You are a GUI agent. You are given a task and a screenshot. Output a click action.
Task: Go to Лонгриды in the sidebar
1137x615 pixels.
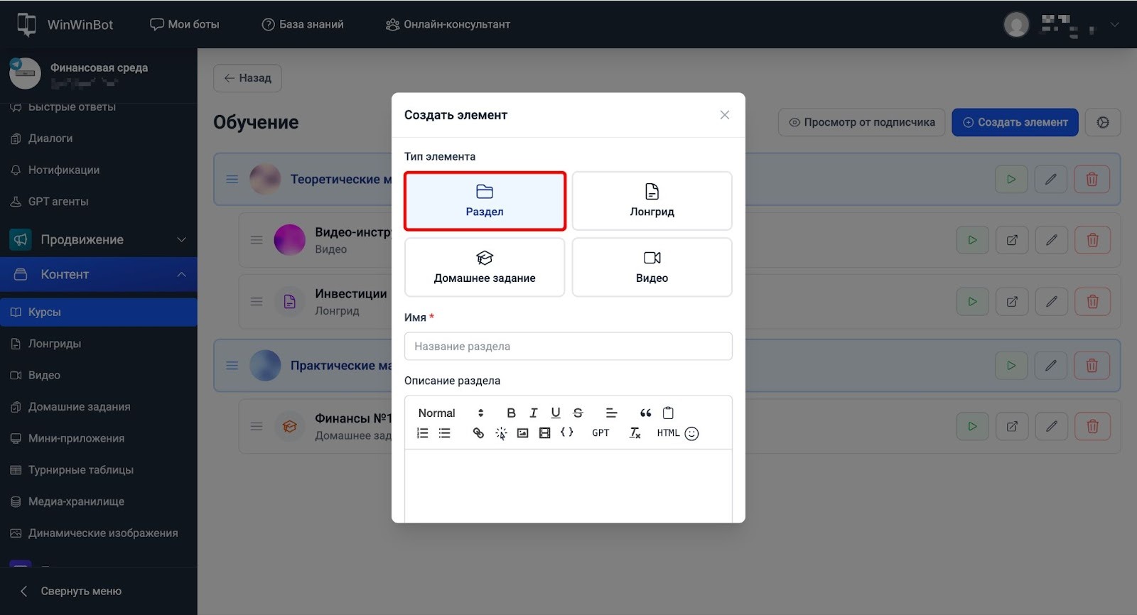55,344
